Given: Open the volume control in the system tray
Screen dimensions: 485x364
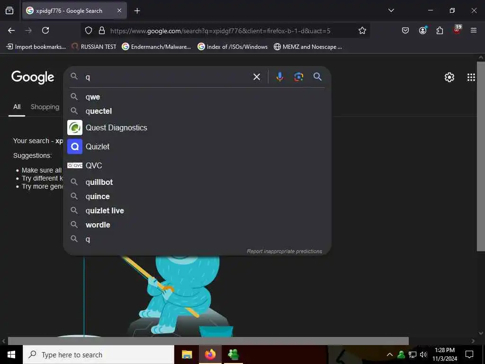Looking at the screenshot, I should point(423,355).
